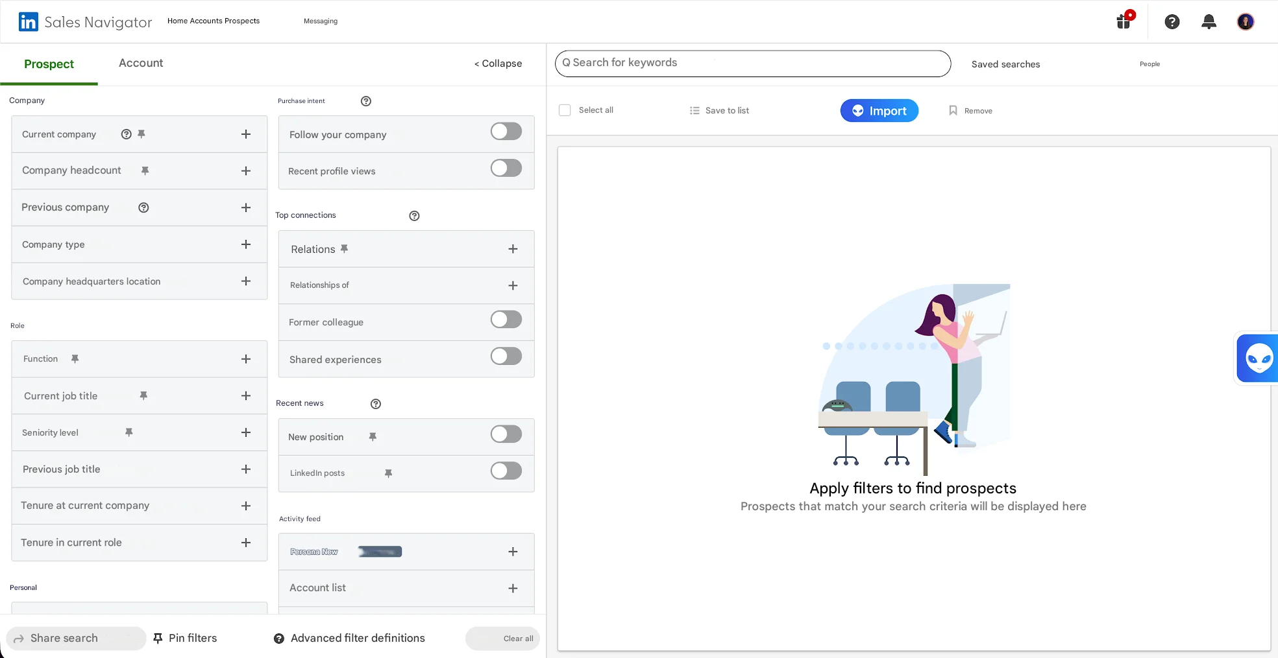
Task: Open the gift box notifications icon
Action: [1125, 20]
